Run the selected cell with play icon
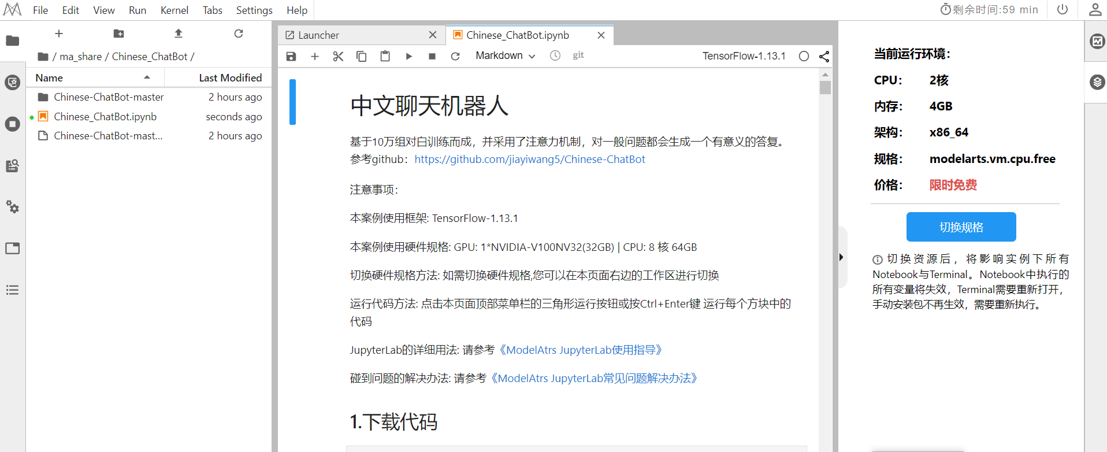Image resolution: width=1107 pixels, height=452 pixels. click(409, 56)
